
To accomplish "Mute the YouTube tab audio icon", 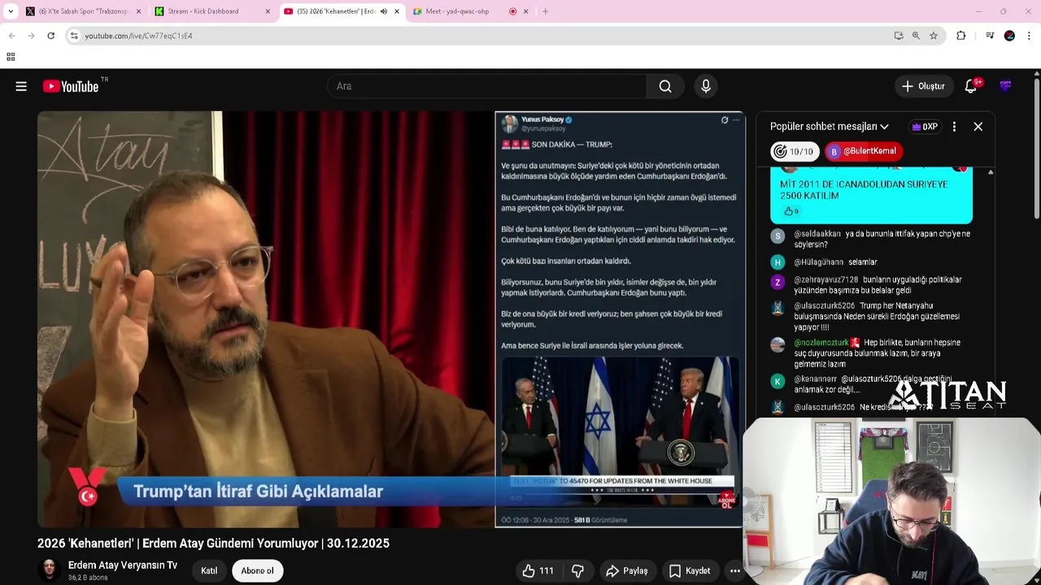I will [384, 11].
